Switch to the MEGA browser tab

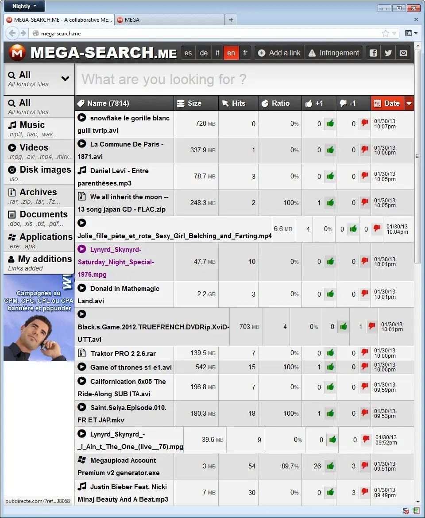[170, 20]
